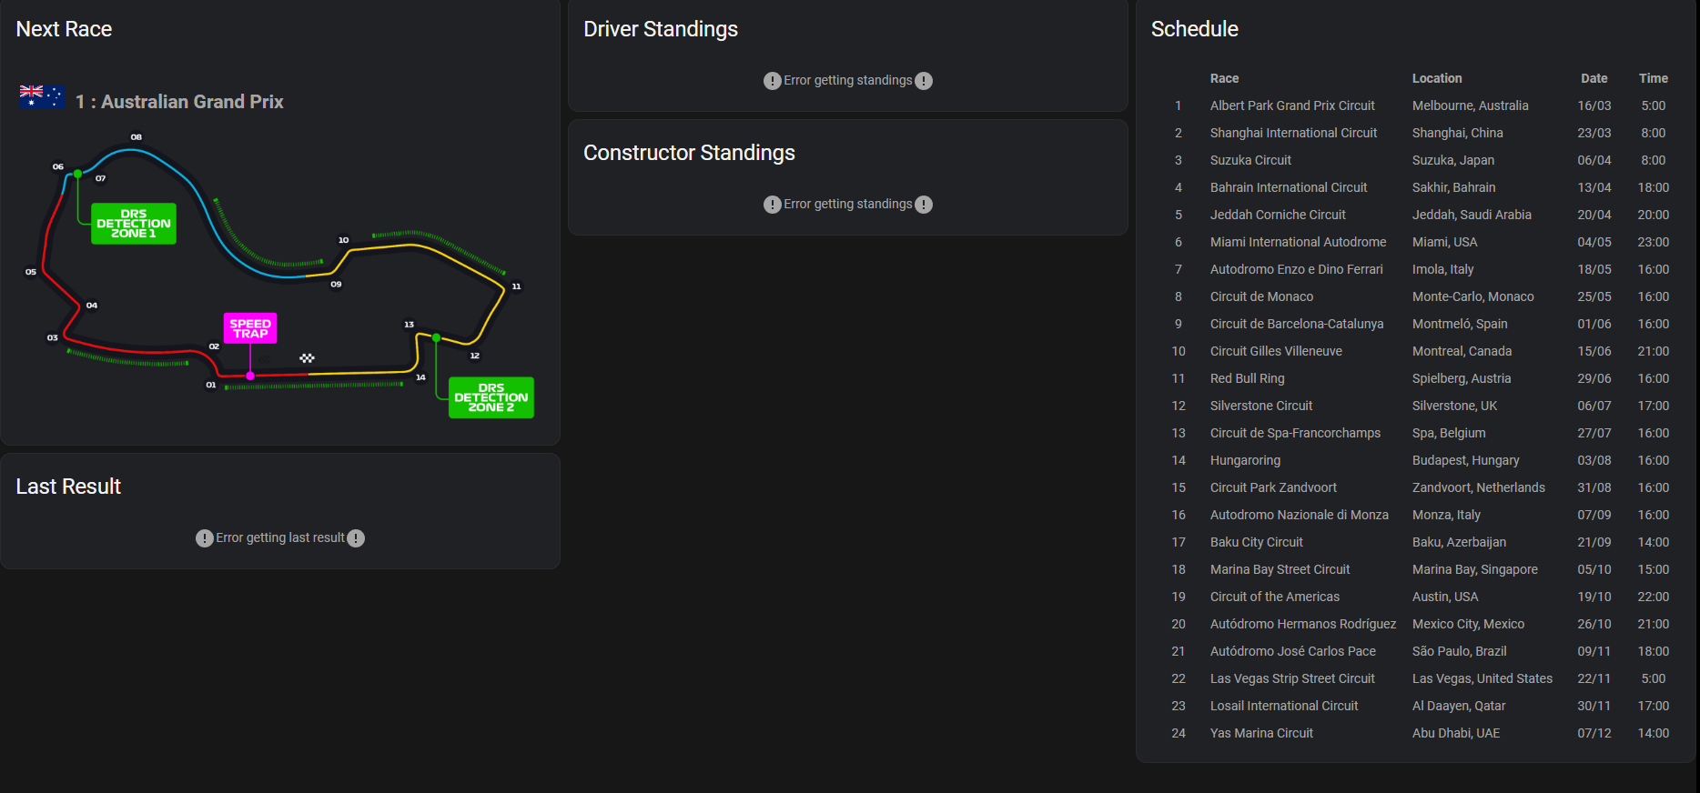Click 'Error getting last result' message
1700x793 pixels.
tap(280, 537)
